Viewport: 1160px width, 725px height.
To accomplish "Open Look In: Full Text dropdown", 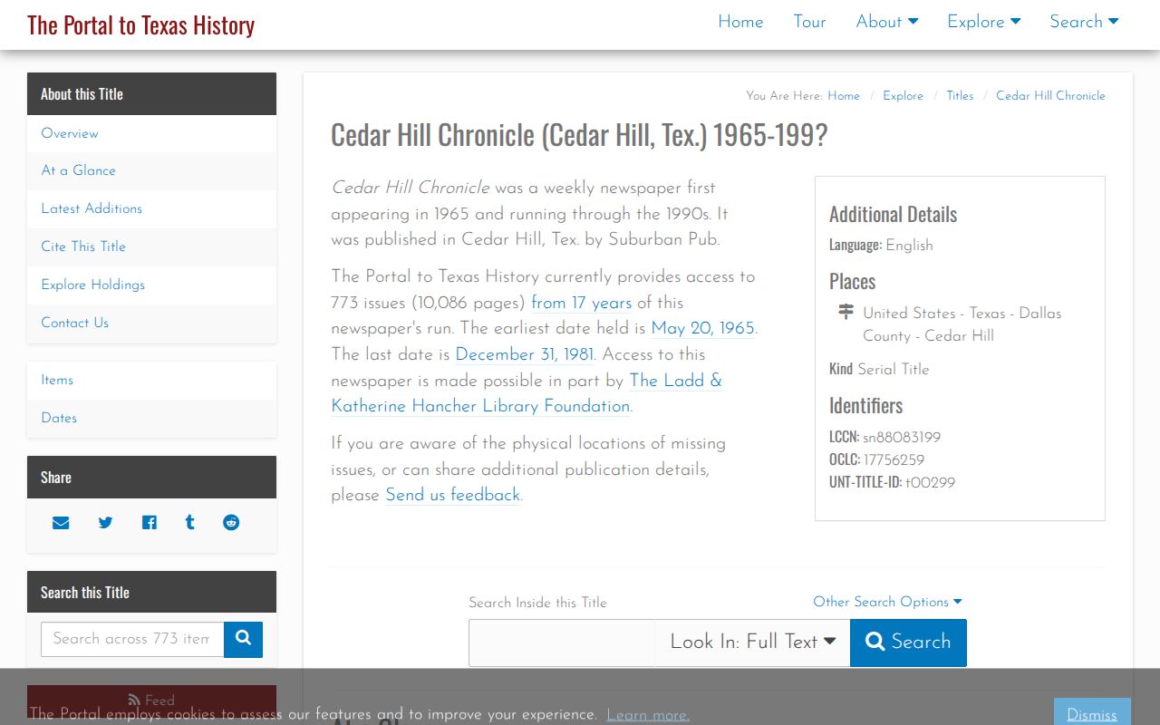I will pos(752,643).
